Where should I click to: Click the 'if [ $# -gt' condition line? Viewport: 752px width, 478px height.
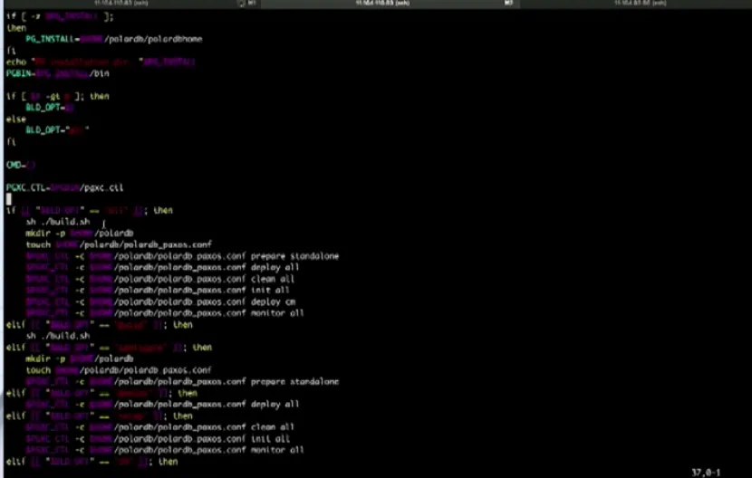pos(58,96)
